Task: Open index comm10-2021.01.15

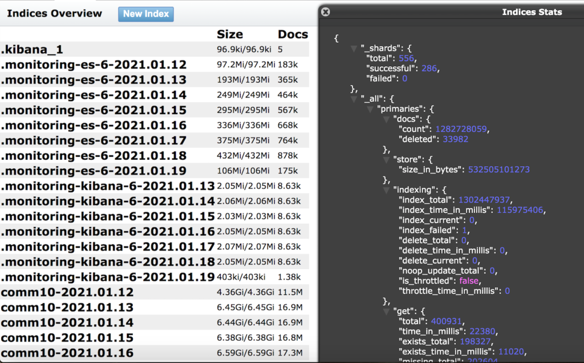Action: 67,338
